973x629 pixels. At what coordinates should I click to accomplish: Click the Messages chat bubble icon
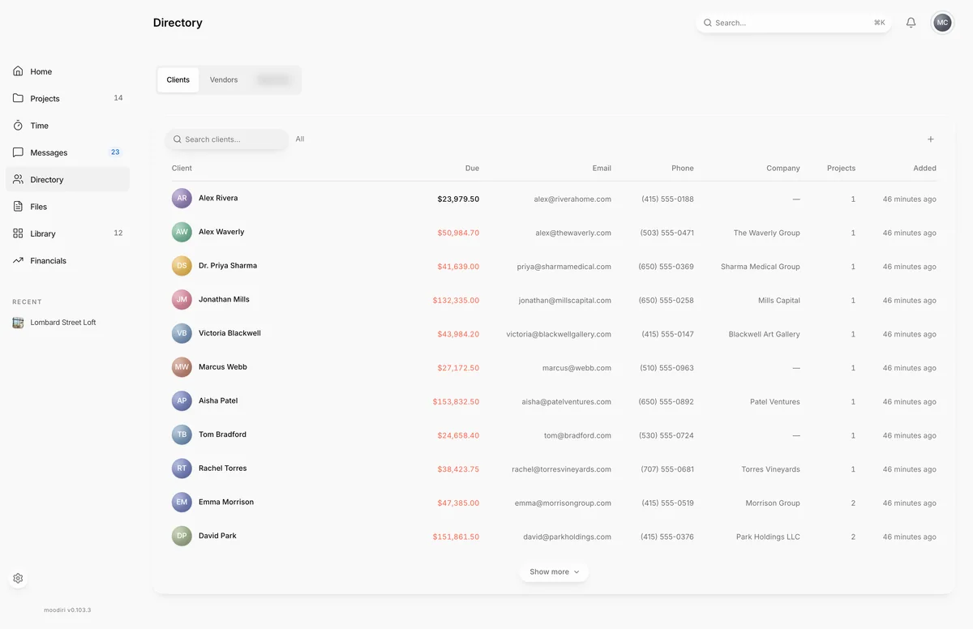(x=18, y=152)
